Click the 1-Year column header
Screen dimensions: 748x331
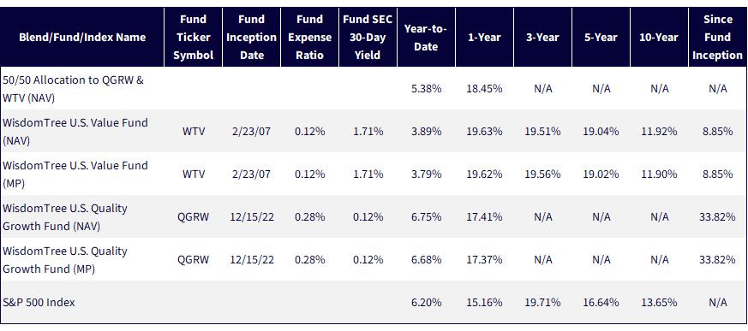(484, 37)
